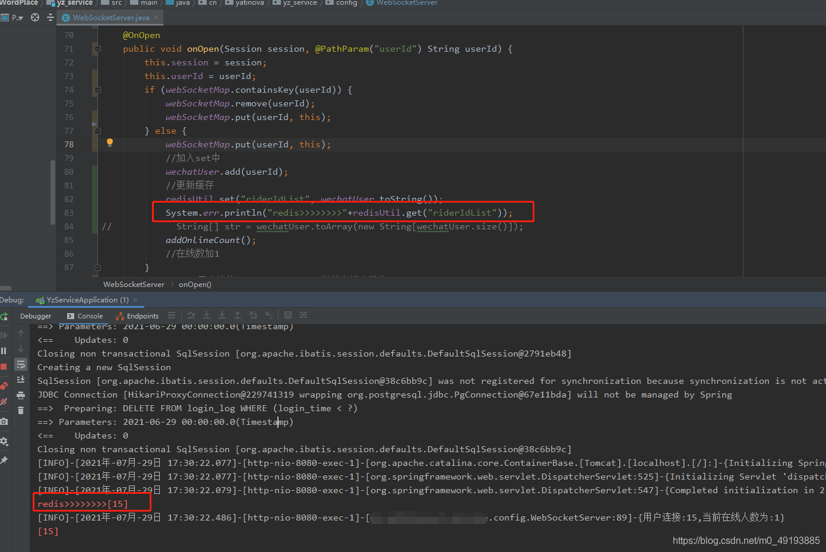The image size is (826, 552).
Task: Click the up arrow stack trace icon
Action: point(21,334)
